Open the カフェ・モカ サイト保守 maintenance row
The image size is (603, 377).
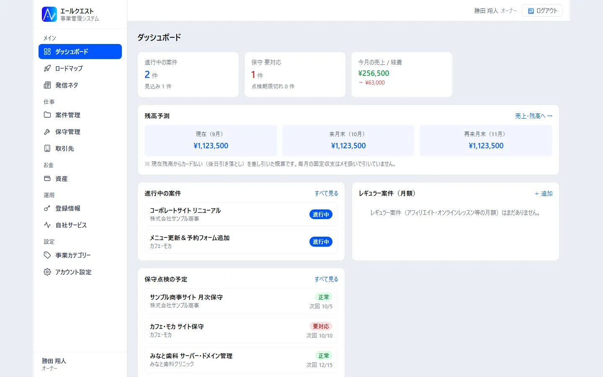pyautogui.click(x=241, y=331)
